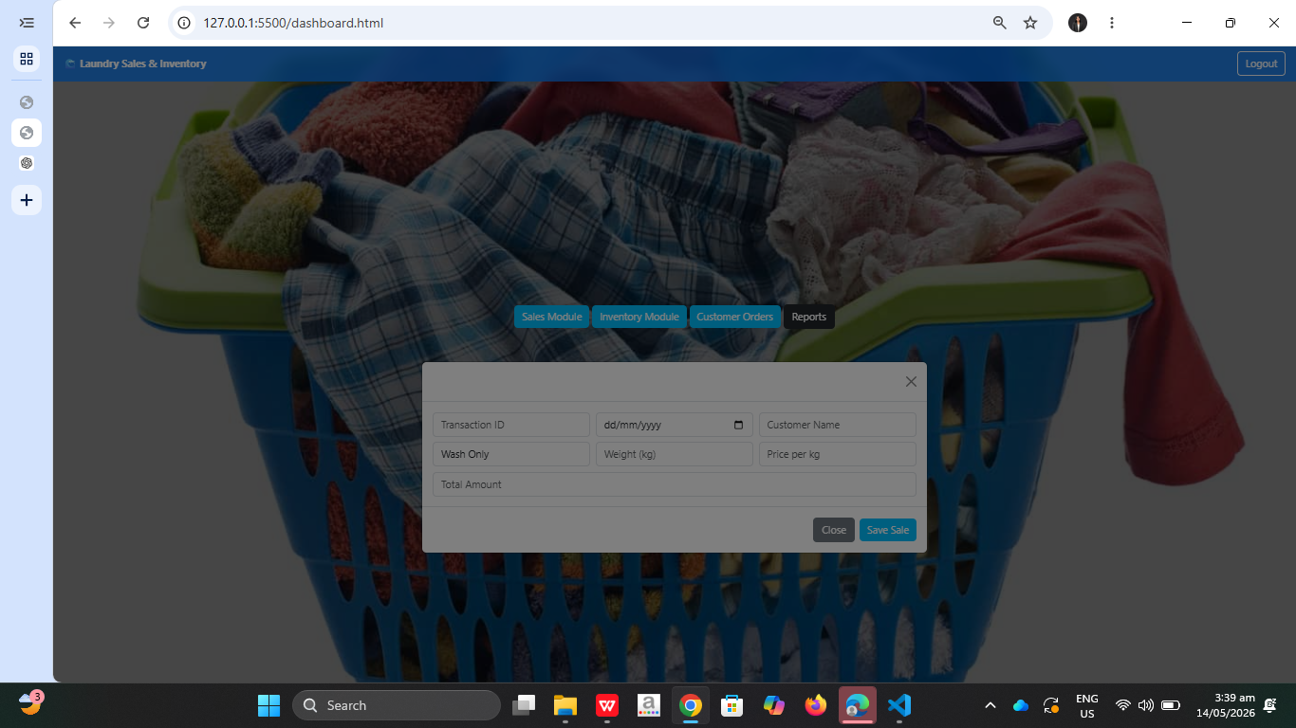Viewport: 1296px width, 728px height.
Task: Reload the dashboard page
Action: pos(143,23)
